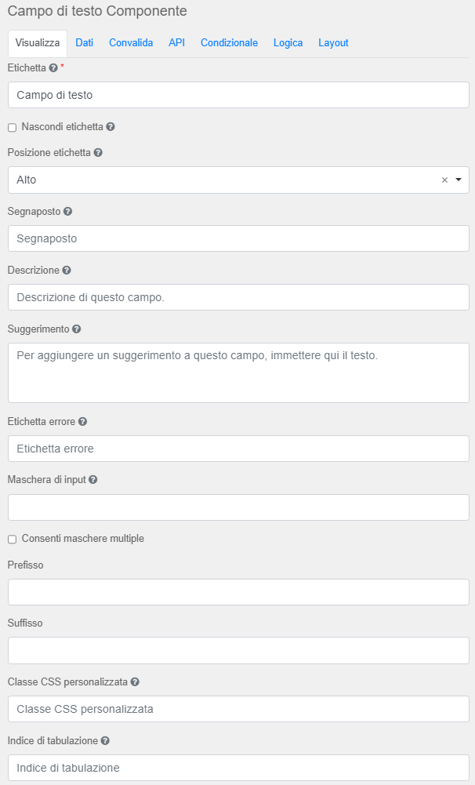
Task: Select the Layout tab
Action: 333,43
